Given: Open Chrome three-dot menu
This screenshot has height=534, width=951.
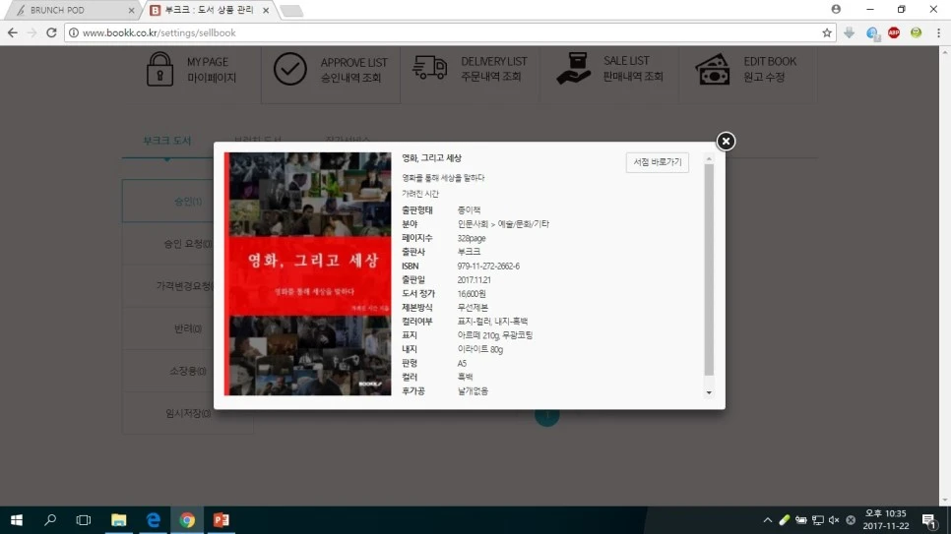Looking at the screenshot, I should (x=938, y=32).
